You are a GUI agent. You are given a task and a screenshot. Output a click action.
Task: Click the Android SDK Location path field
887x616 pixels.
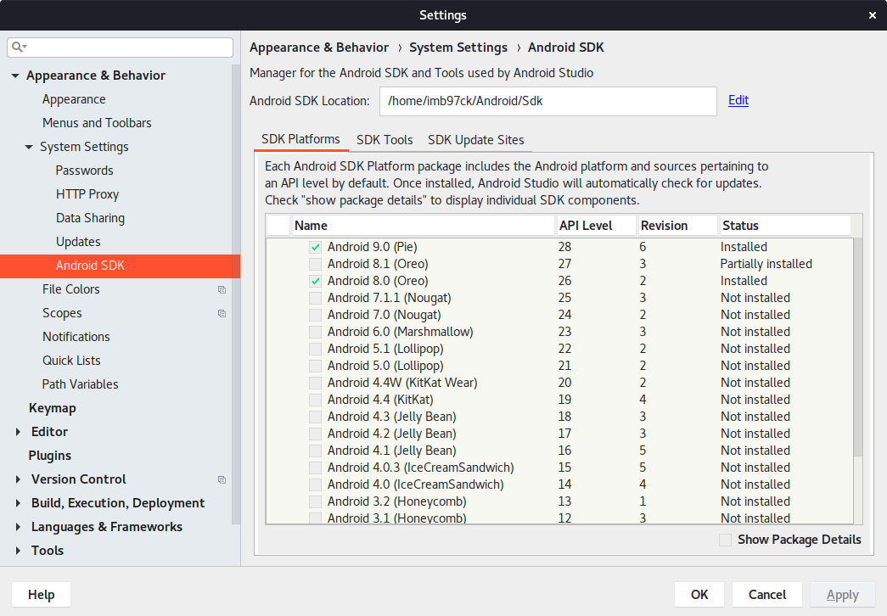(x=548, y=101)
